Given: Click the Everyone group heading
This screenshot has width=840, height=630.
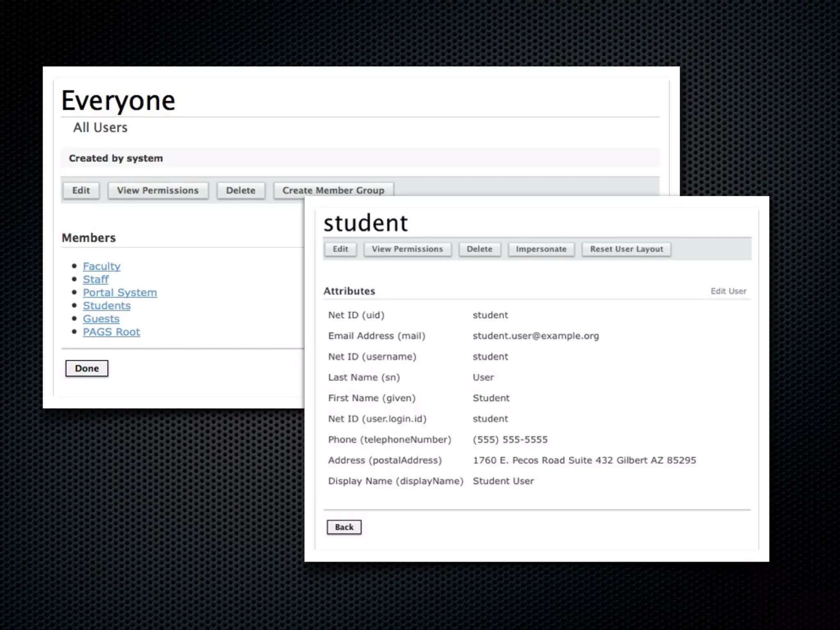Looking at the screenshot, I should tap(118, 100).
